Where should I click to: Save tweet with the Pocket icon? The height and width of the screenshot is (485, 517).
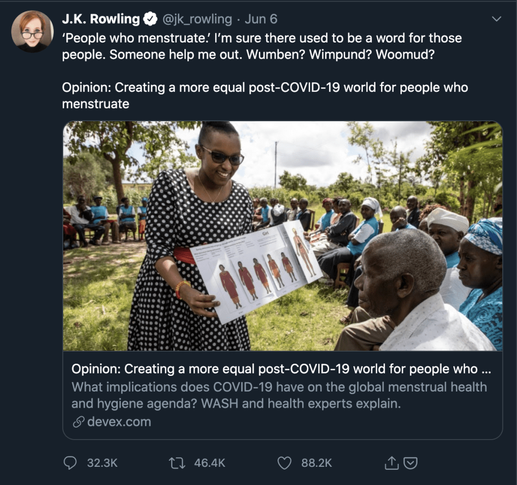click(x=410, y=463)
